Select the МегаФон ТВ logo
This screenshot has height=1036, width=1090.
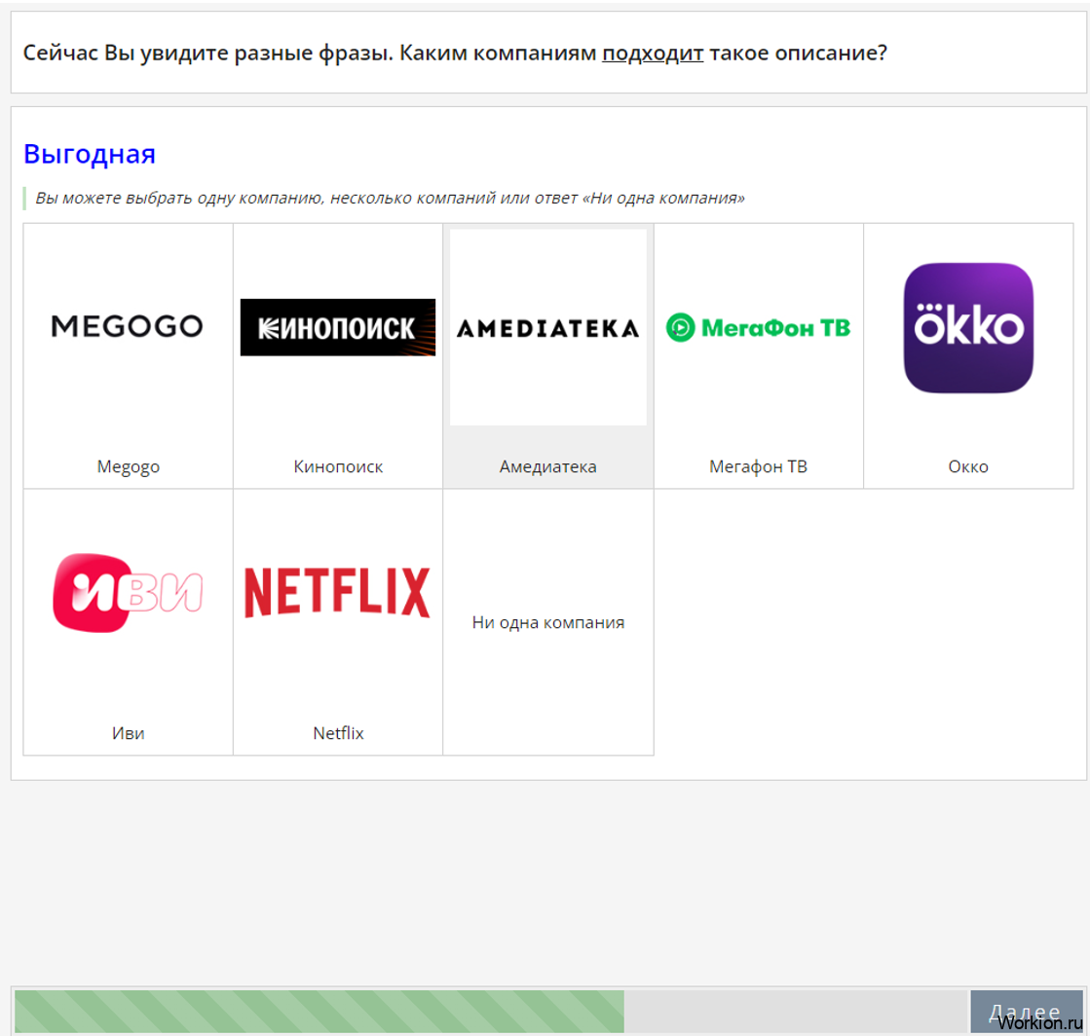pyautogui.click(x=759, y=327)
